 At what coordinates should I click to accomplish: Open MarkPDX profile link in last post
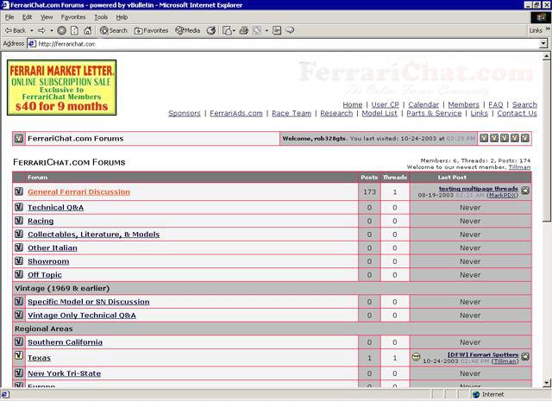click(x=502, y=195)
